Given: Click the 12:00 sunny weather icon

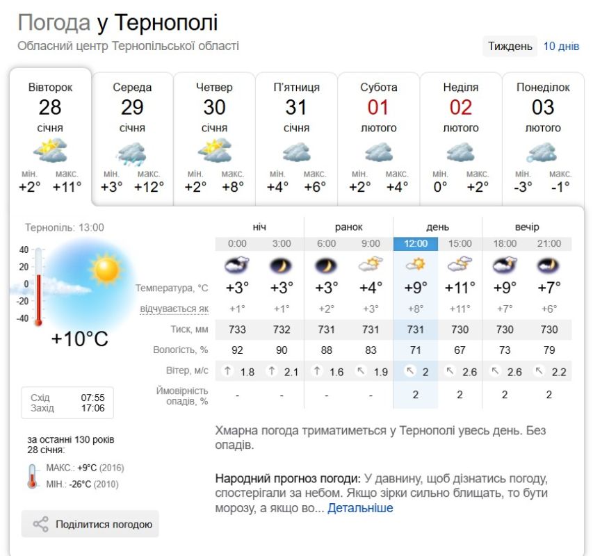Looking at the screenshot, I should pos(416,264).
